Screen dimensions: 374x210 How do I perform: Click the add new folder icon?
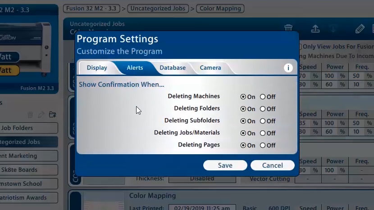pyautogui.click(x=53, y=115)
